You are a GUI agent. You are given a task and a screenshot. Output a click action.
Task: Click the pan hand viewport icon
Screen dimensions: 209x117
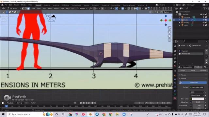169,32
